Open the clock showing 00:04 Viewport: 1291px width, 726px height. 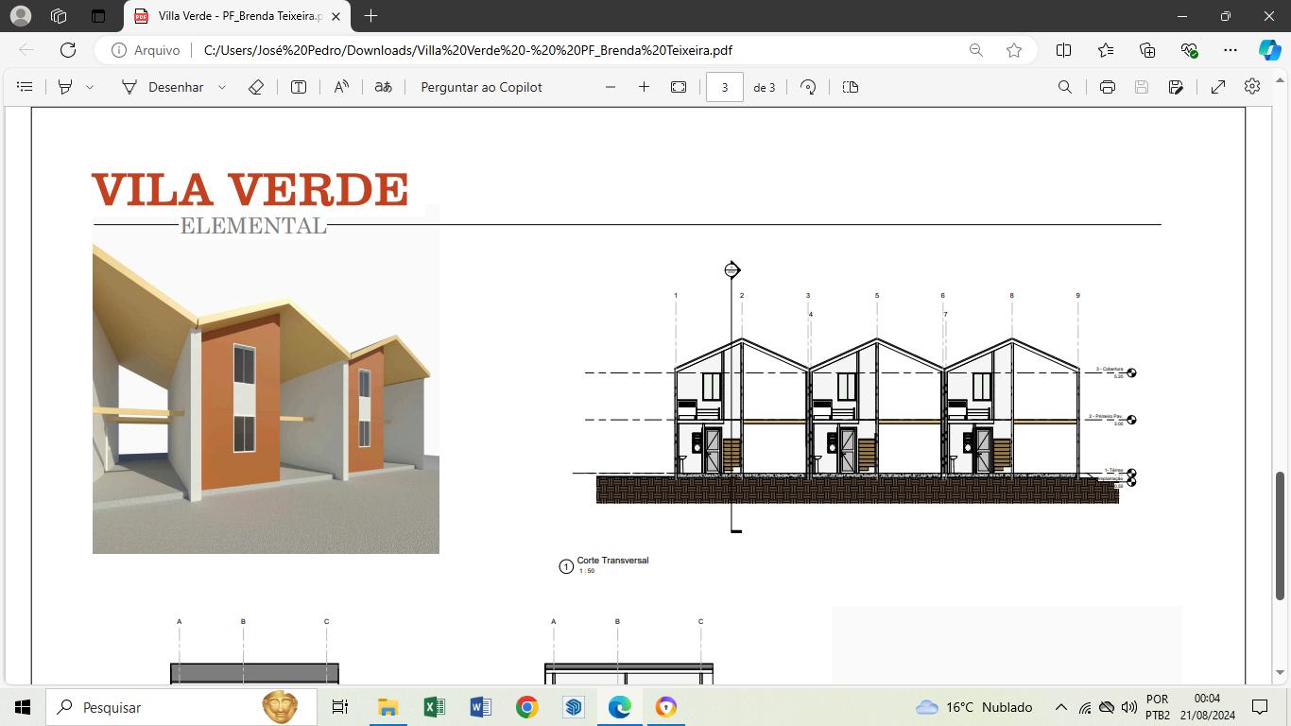point(1207,707)
